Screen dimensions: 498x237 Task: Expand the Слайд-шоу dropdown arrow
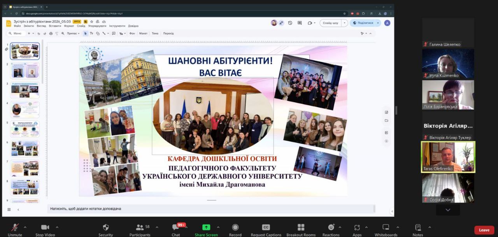[344, 23]
